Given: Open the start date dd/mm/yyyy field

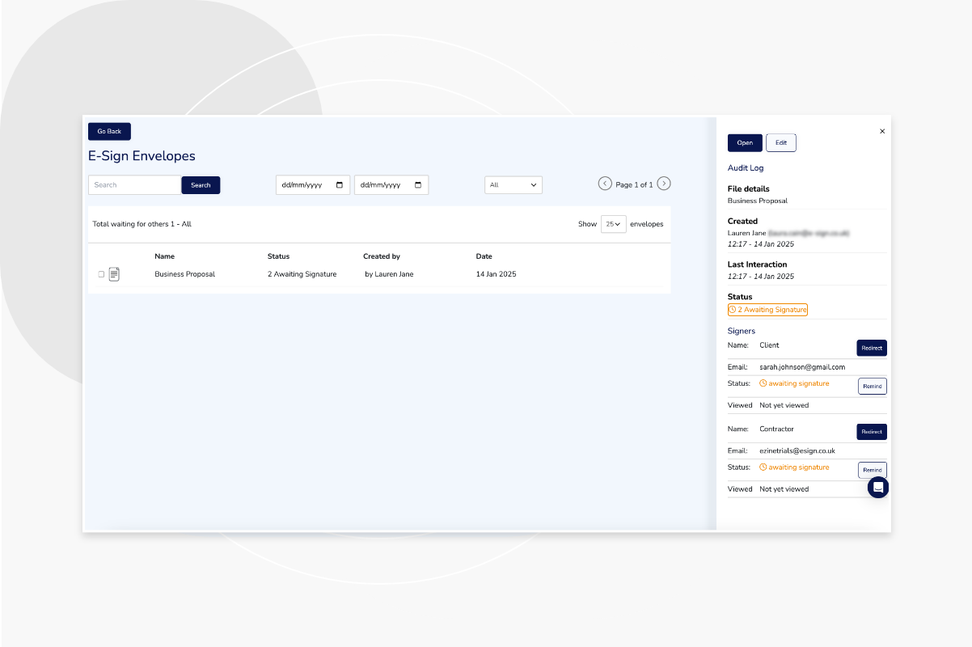Looking at the screenshot, I should click(313, 185).
